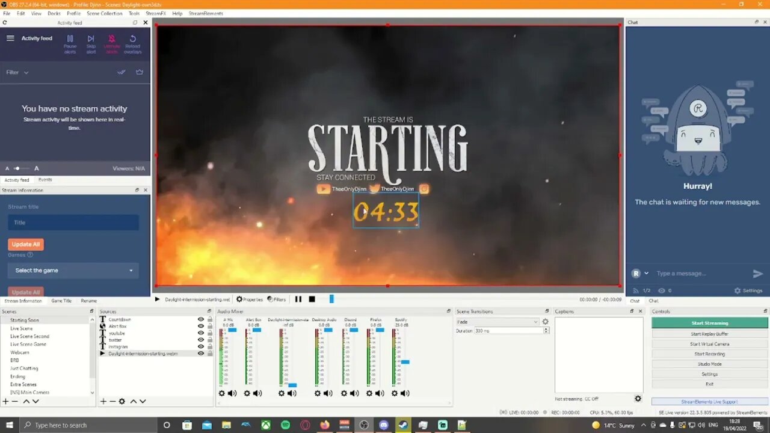Viewport: 770px width, 433px height.
Task: Open the Fade transition dropdown
Action: (x=497, y=322)
